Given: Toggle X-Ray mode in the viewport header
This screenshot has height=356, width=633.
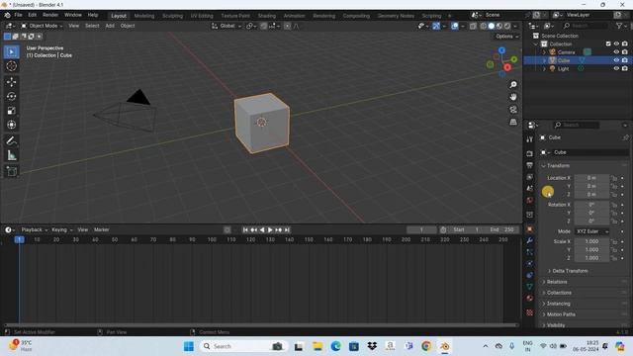Looking at the screenshot, I should click(473, 26).
